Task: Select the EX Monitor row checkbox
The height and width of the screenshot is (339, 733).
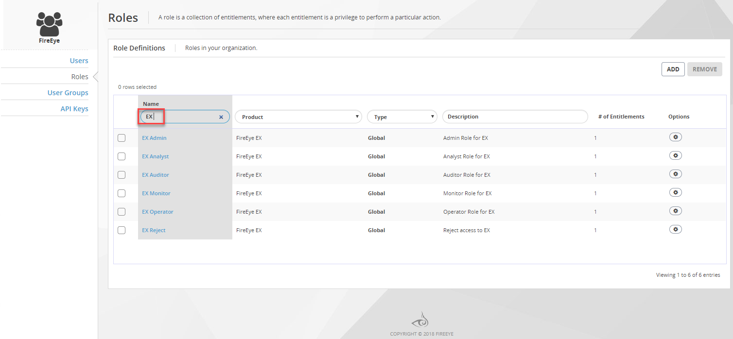Action: pyautogui.click(x=122, y=193)
